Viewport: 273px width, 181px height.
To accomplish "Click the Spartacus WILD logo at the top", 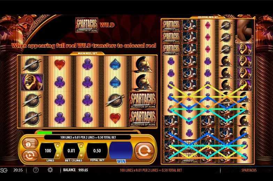I will [87, 25].
